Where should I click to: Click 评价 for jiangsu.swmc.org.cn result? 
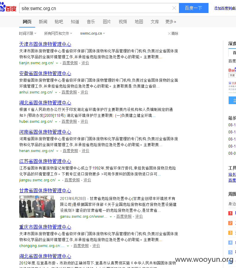pyautogui.click(x=87, y=180)
